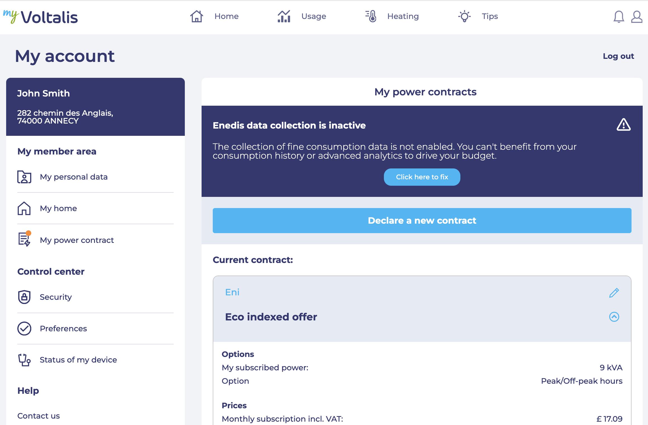The height and width of the screenshot is (425, 648).
Task: Click the Tips lightbulb icon
Action: 464,16
